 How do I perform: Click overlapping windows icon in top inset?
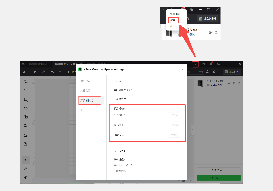click(x=191, y=9)
